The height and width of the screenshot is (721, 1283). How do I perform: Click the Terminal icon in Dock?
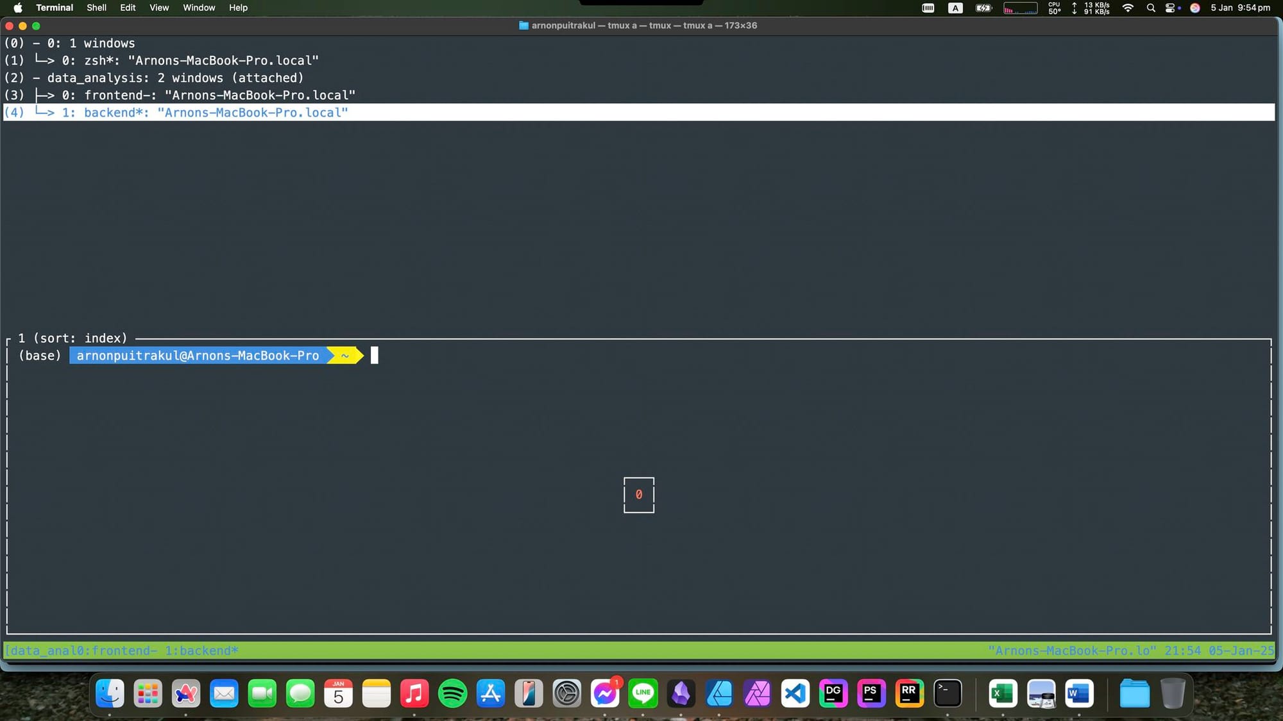947,693
